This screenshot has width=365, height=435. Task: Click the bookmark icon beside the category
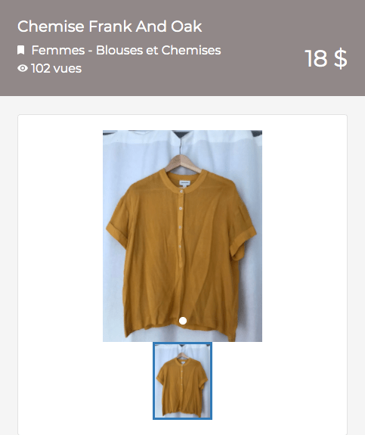click(21, 50)
